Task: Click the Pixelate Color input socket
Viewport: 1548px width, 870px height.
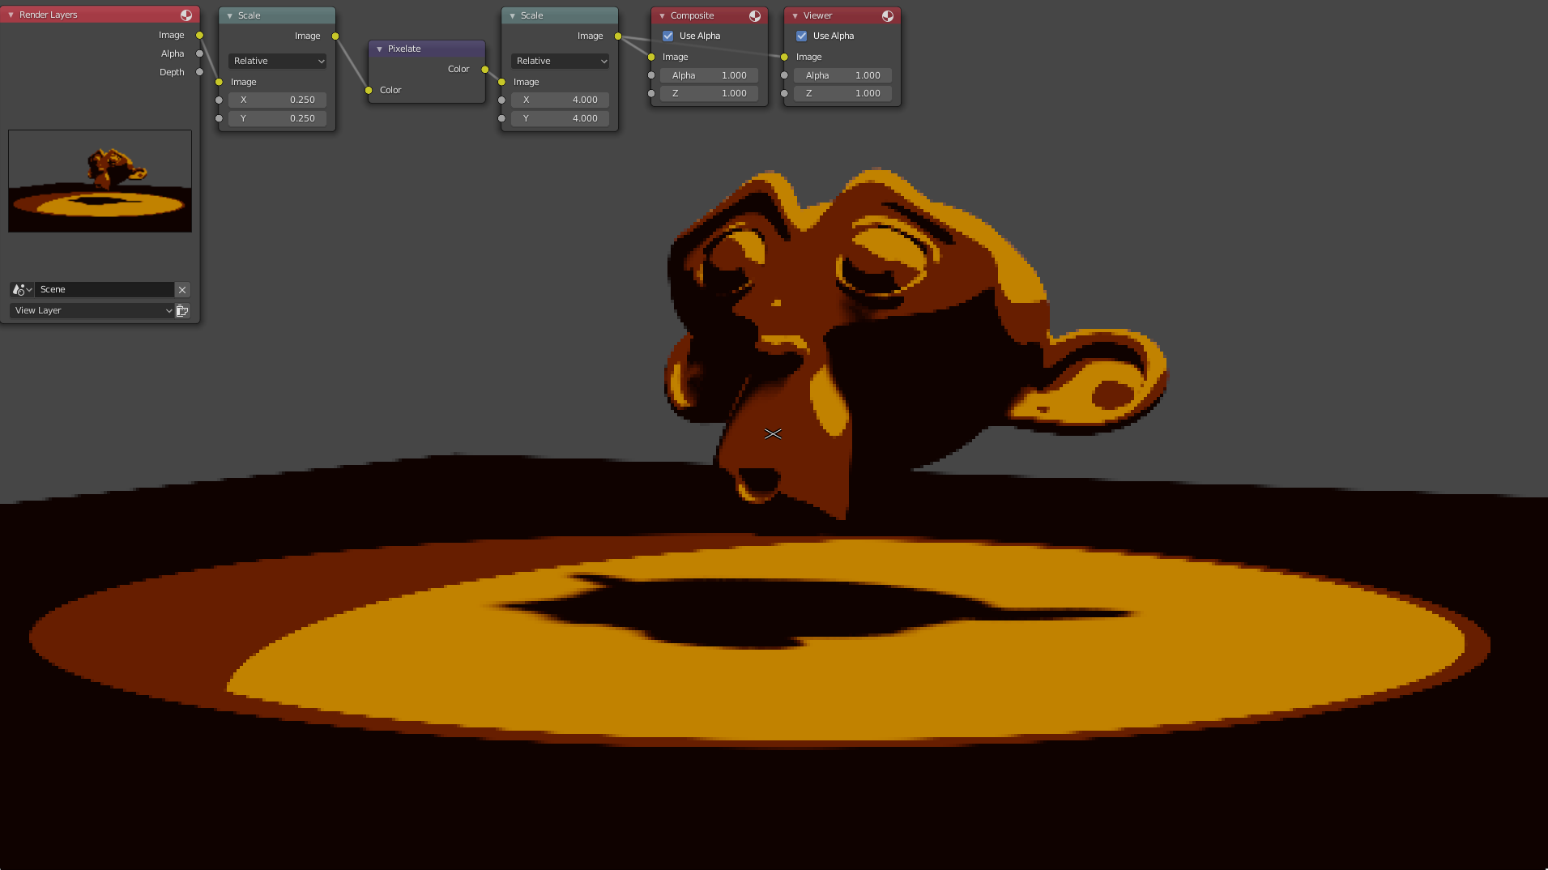Action: (369, 90)
